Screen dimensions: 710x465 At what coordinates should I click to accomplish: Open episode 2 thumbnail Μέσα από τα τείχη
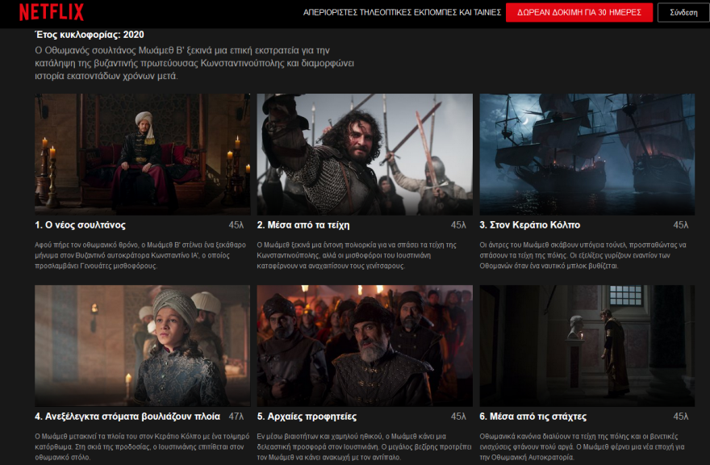[x=364, y=154]
